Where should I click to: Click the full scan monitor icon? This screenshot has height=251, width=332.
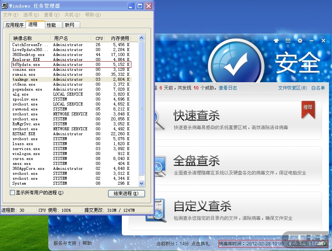(x=160, y=166)
